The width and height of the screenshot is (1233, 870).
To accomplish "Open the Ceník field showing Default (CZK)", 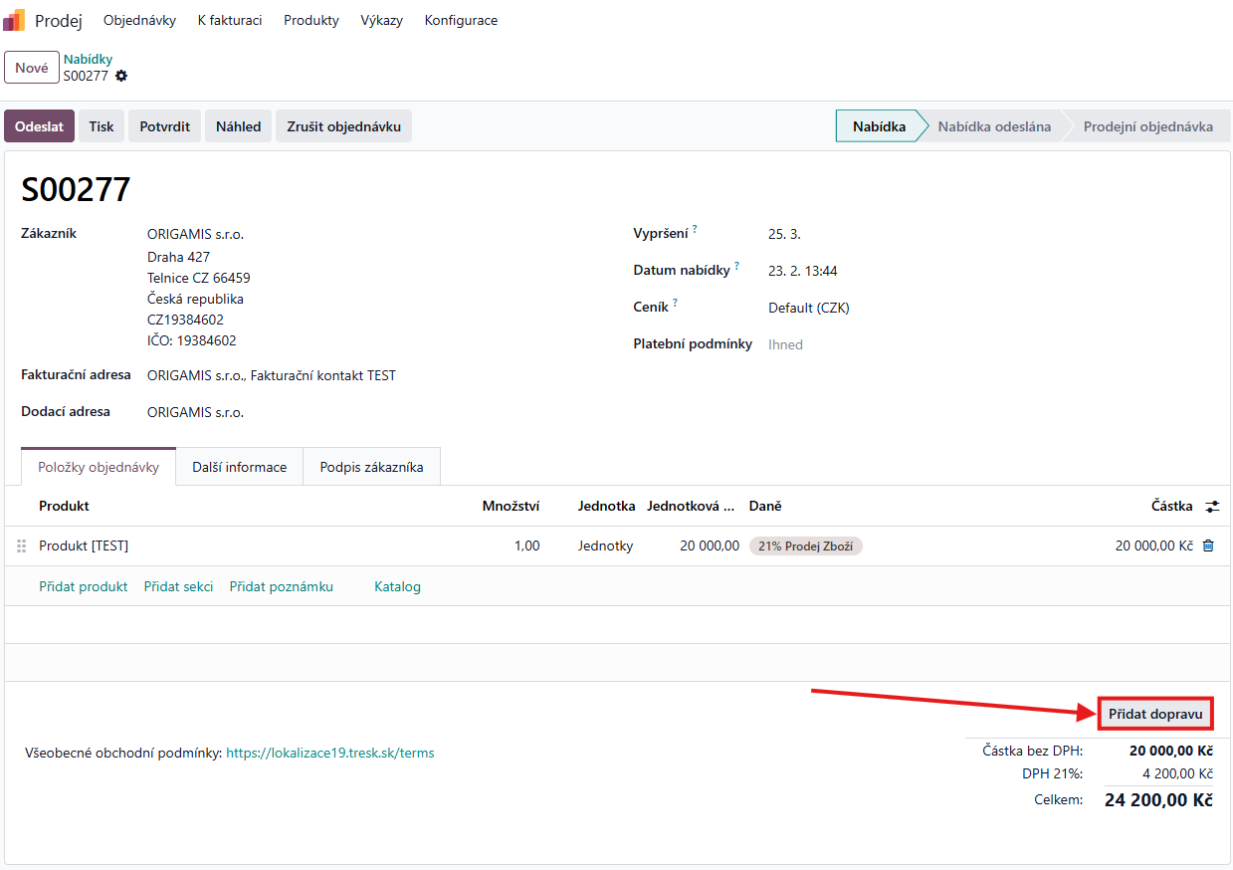I will tap(808, 308).
